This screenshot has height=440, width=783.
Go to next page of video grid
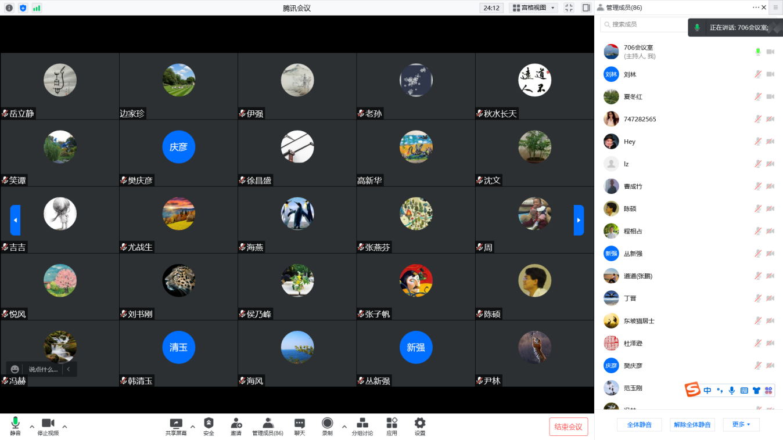(x=579, y=220)
